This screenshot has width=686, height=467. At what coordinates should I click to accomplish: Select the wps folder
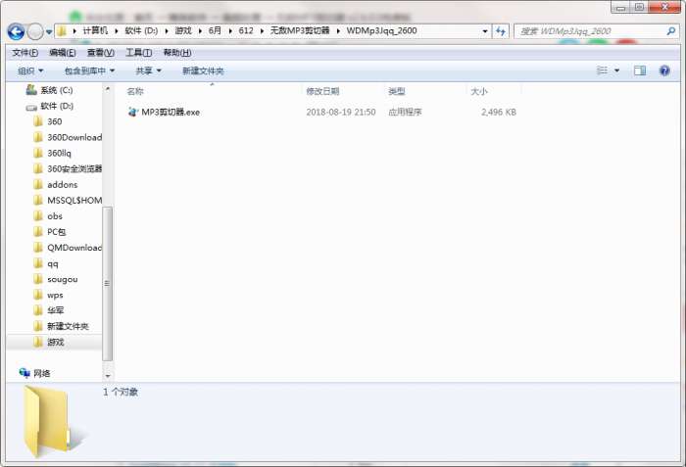point(49,295)
